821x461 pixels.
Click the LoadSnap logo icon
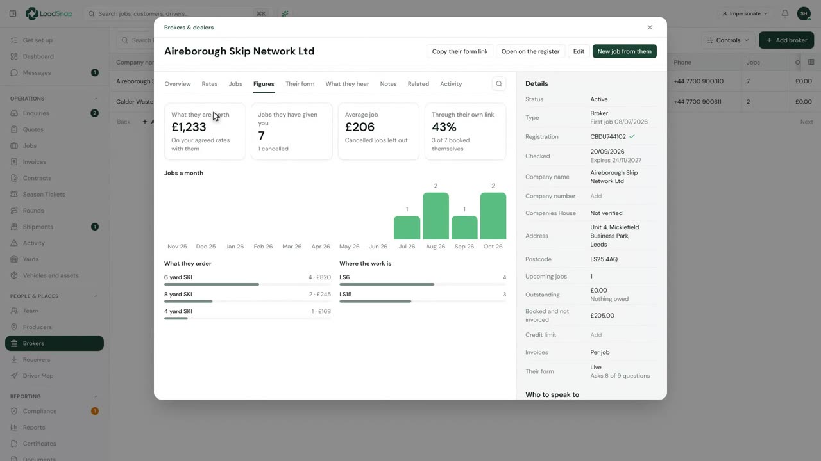32,13
